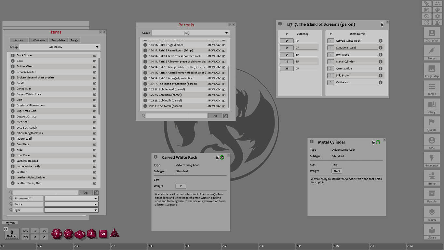Click the search field in the Items window
This screenshot has height=250, width=444.
[46, 192]
